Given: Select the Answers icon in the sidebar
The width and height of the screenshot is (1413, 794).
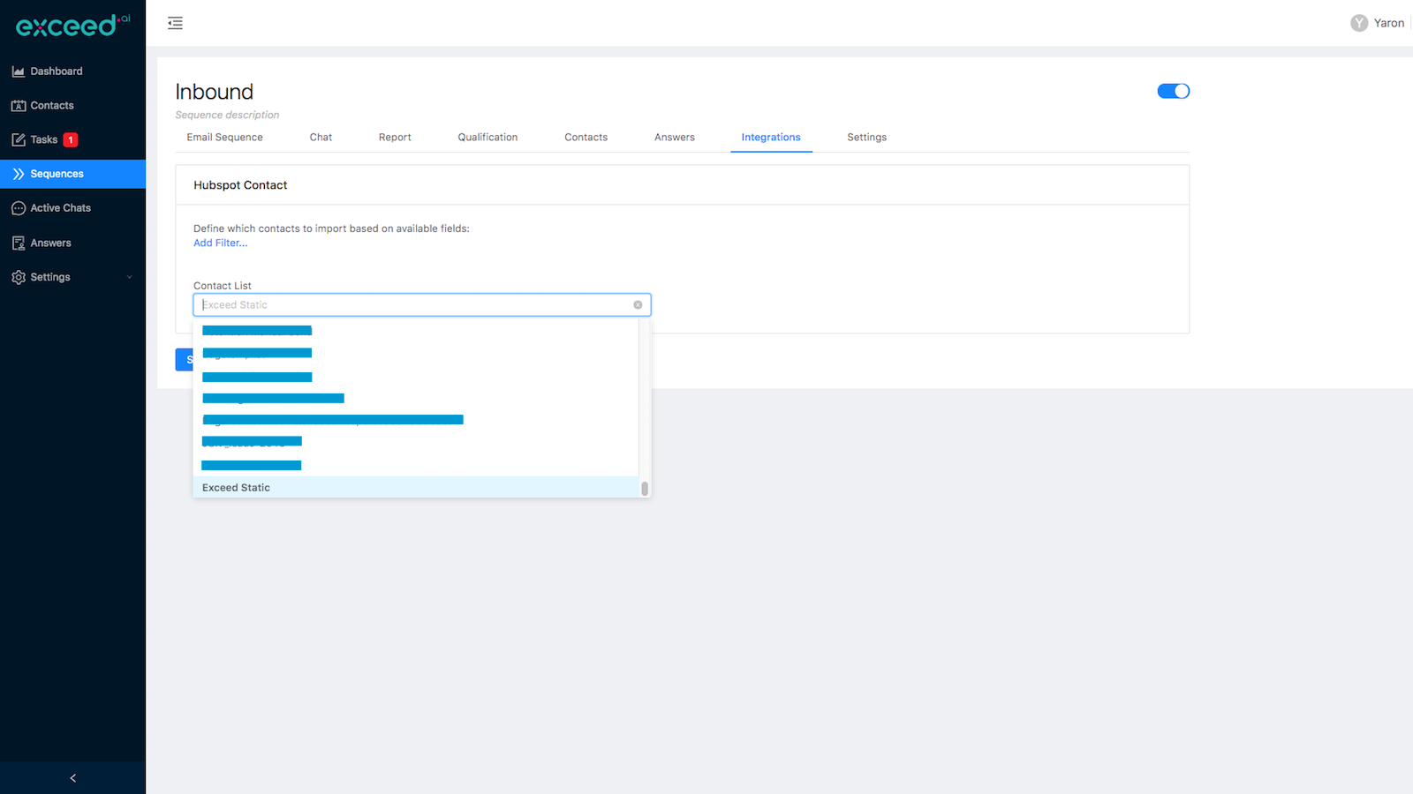Looking at the screenshot, I should [19, 242].
